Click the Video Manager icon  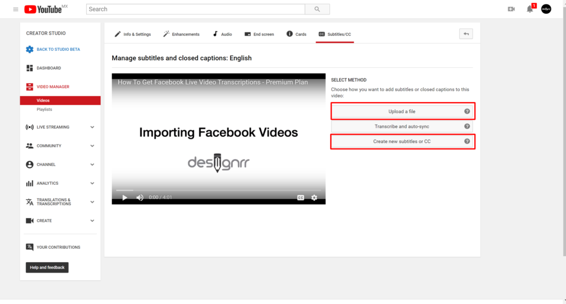pyautogui.click(x=30, y=87)
